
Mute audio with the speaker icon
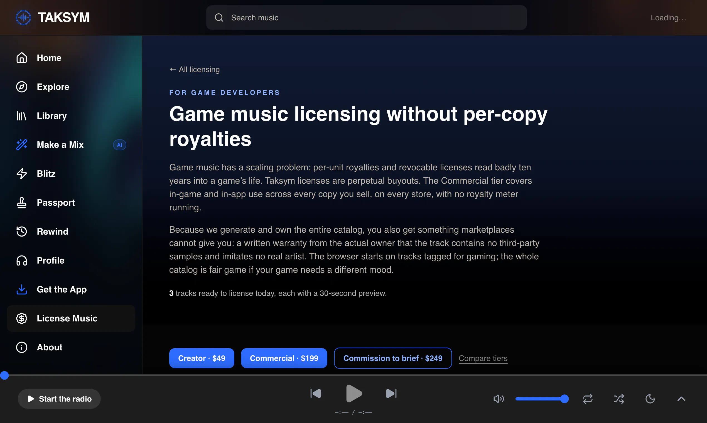coord(499,399)
